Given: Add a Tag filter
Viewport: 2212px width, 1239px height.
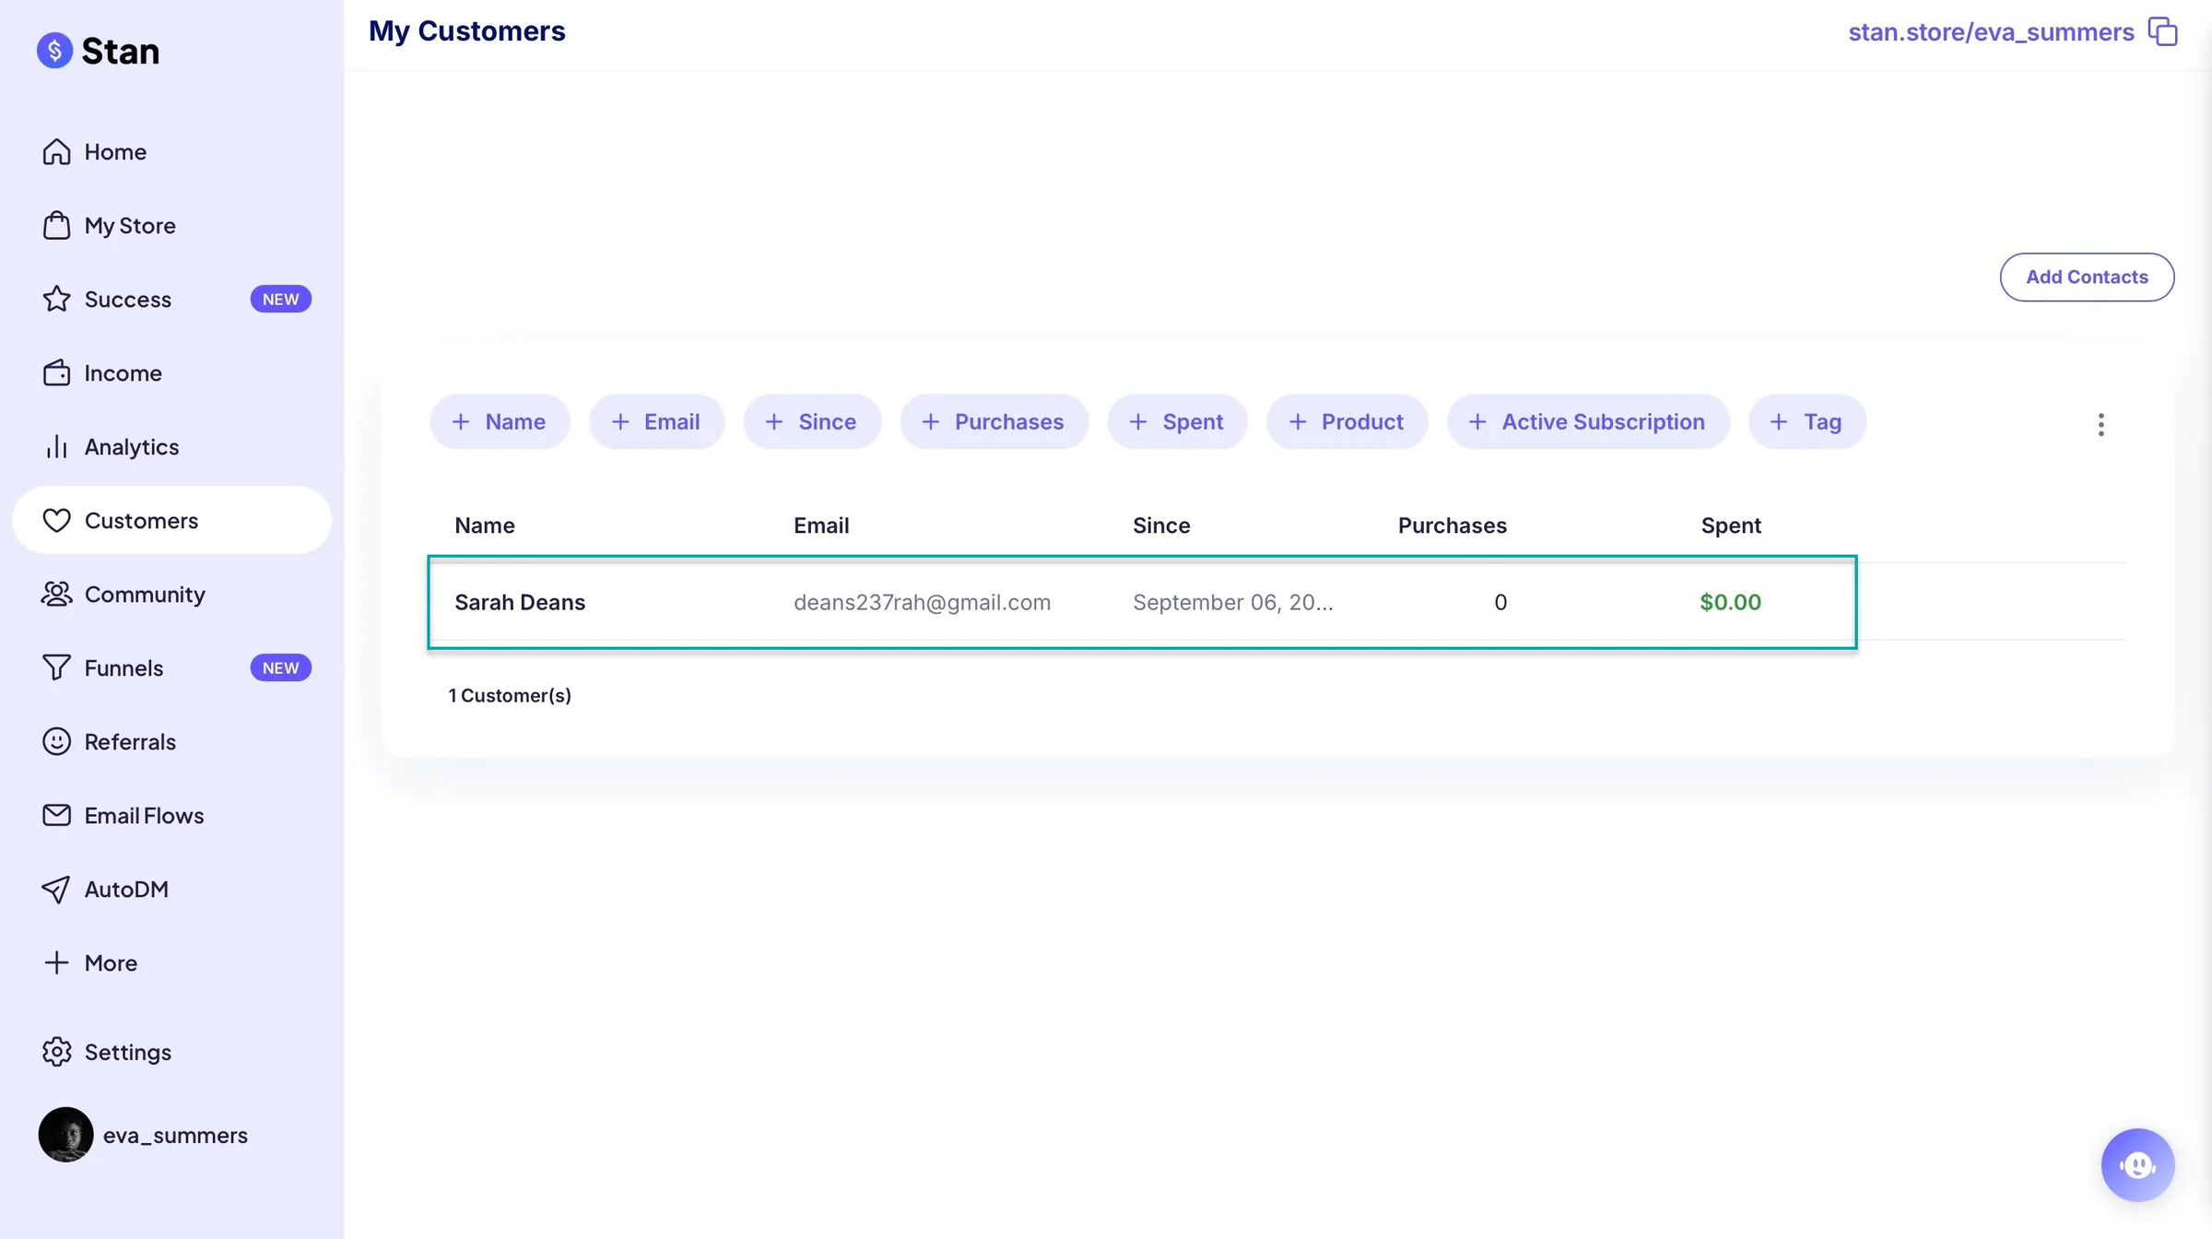Looking at the screenshot, I should coord(1806,421).
